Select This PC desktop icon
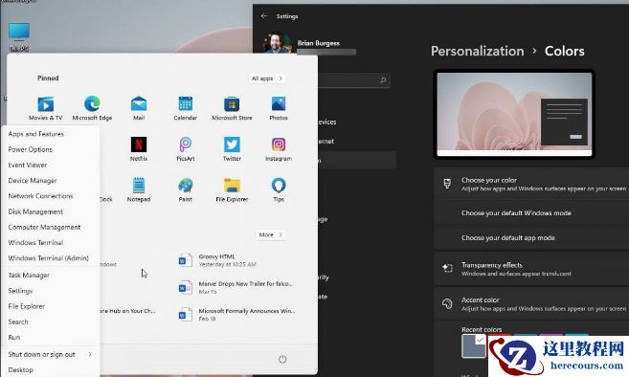The height and width of the screenshot is (377, 629). pos(19,33)
